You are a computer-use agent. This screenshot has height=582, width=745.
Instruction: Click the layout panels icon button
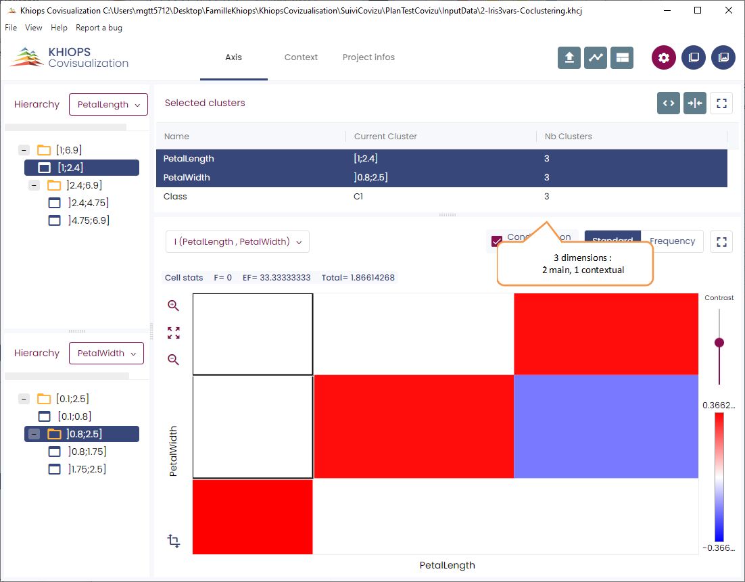click(621, 58)
